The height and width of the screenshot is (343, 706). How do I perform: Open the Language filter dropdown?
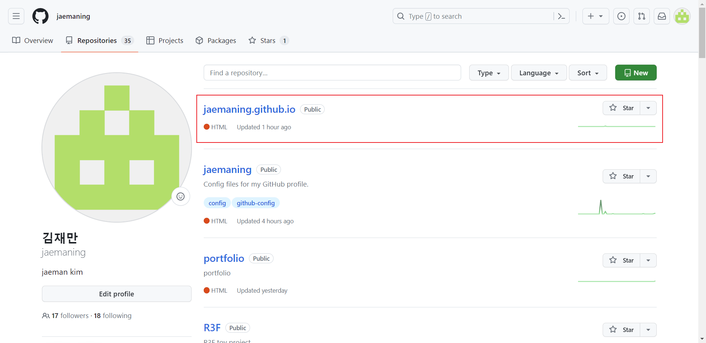tap(539, 73)
